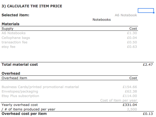
Task: Select the etsy fee supply cell
Action: [8, 47]
